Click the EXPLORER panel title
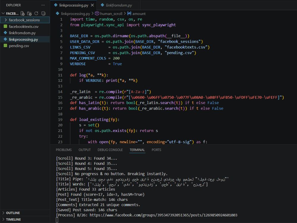The image size is (297, 223). 13,5
